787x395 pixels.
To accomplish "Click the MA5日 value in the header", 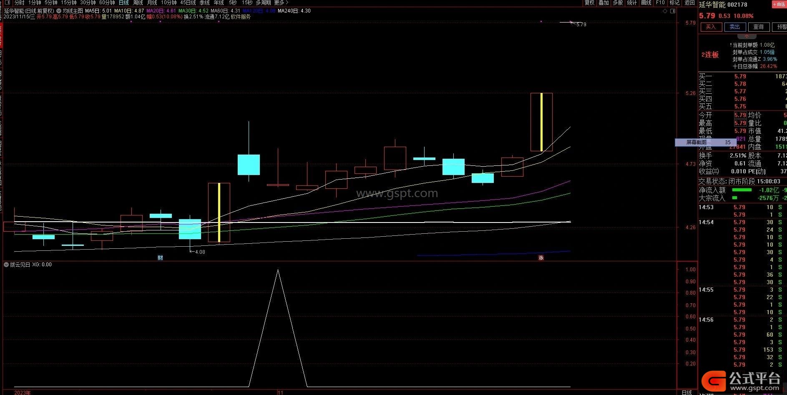I will [98, 11].
